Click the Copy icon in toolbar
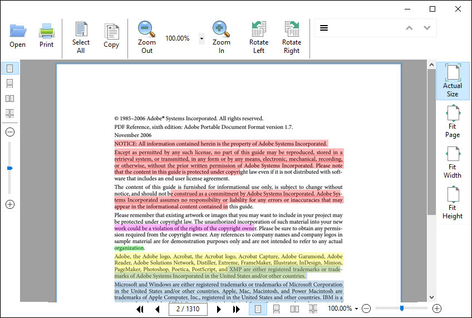This screenshot has height=318, width=472. [x=111, y=31]
